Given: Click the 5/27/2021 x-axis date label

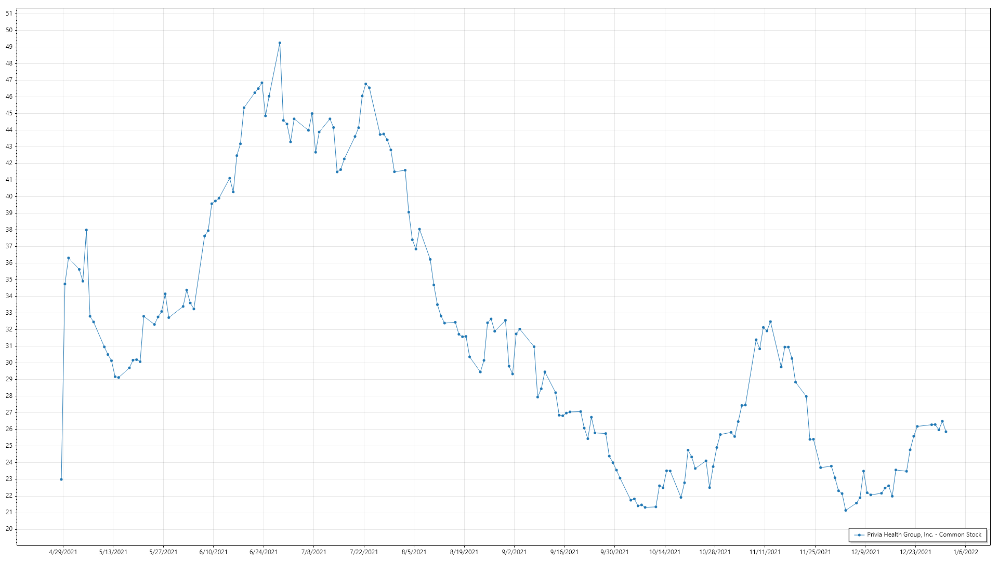Looking at the screenshot, I should tap(163, 552).
